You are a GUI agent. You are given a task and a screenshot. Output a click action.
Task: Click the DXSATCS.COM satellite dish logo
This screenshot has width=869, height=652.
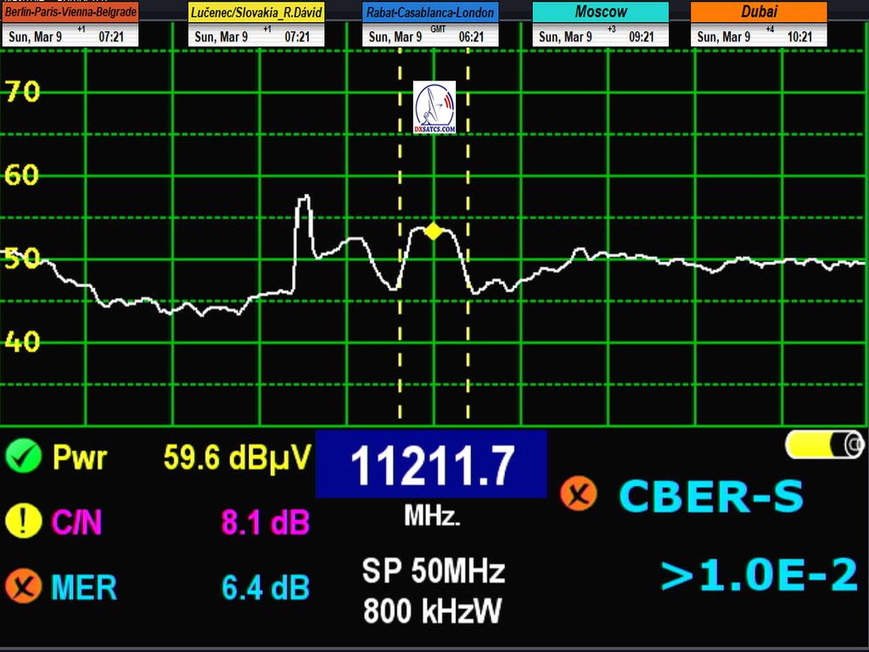click(x=434, y=108)
